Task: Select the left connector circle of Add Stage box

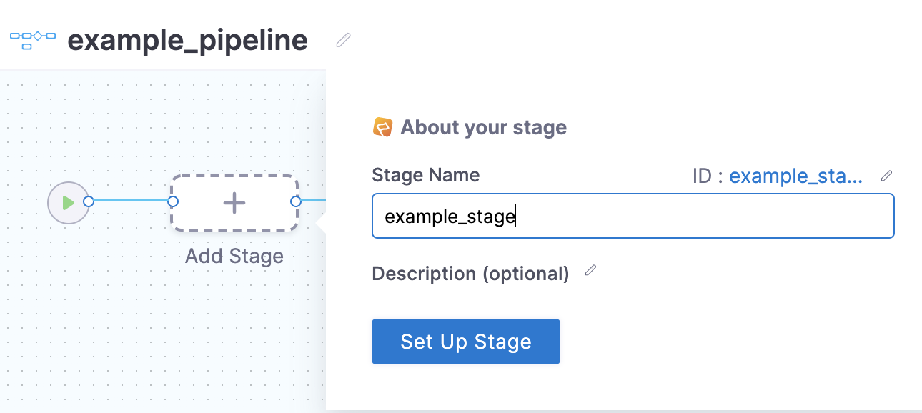Action: tap(172, 202)
